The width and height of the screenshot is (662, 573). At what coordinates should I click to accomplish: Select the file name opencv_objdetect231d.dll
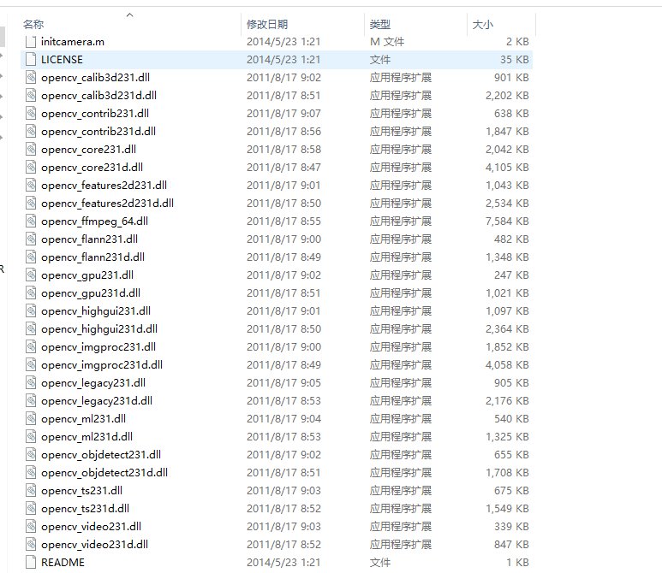(x=104, y=473)
